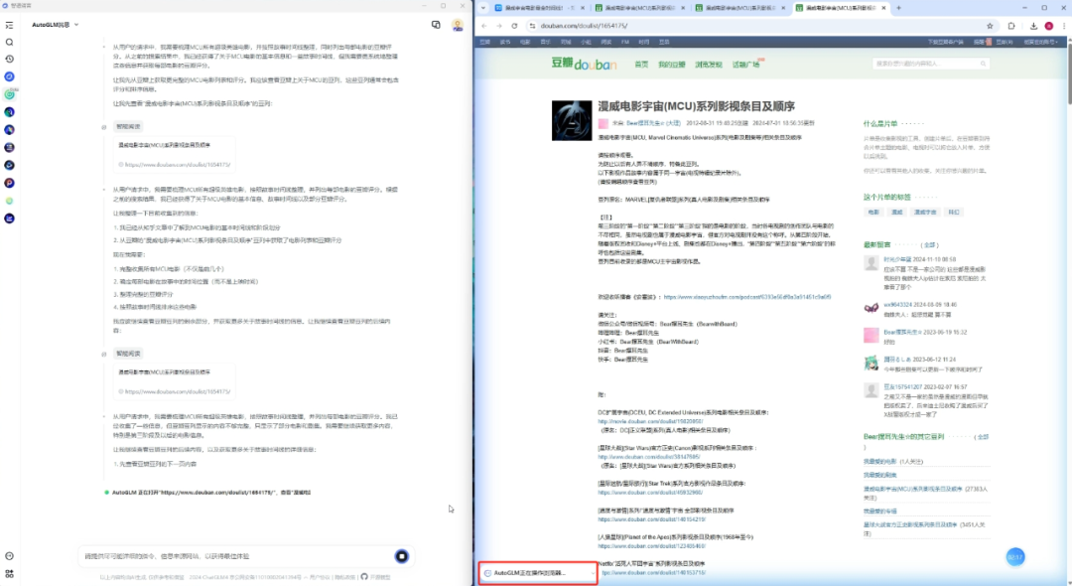This screenshot has width=1072, height=586.
Task: View site information icon in address bar
Action: click(532, 26)
